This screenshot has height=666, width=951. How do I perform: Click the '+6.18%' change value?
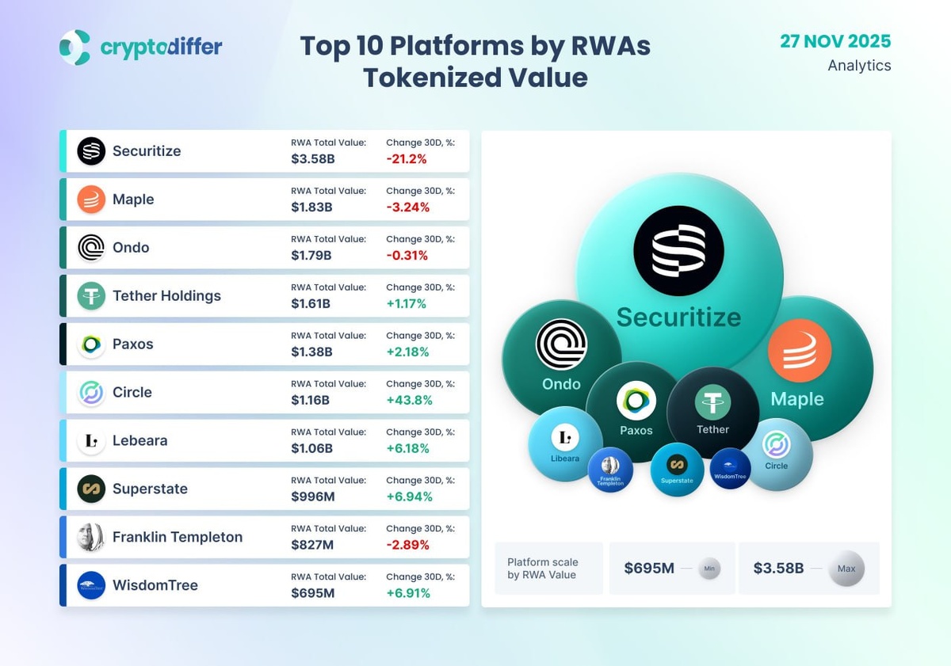(x=408, y=448)
